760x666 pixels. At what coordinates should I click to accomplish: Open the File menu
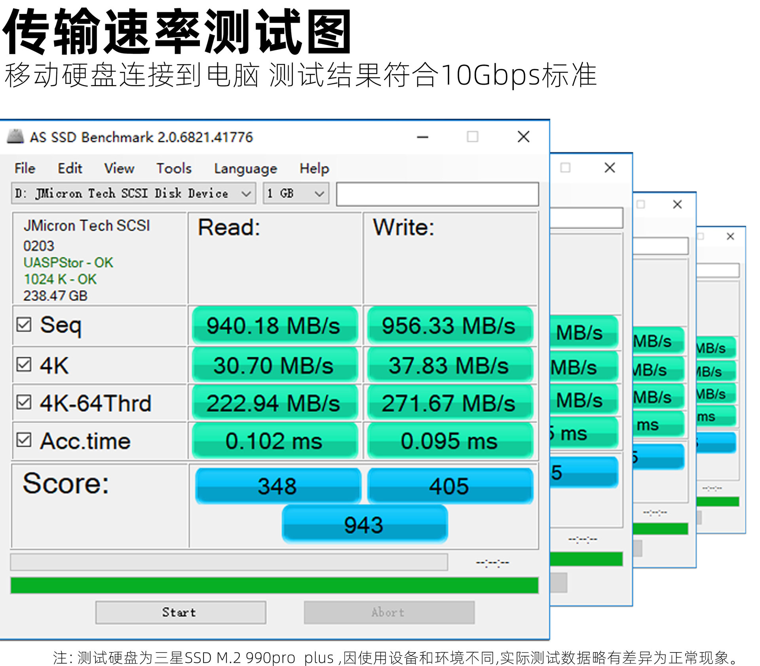(x=25, y=169)
